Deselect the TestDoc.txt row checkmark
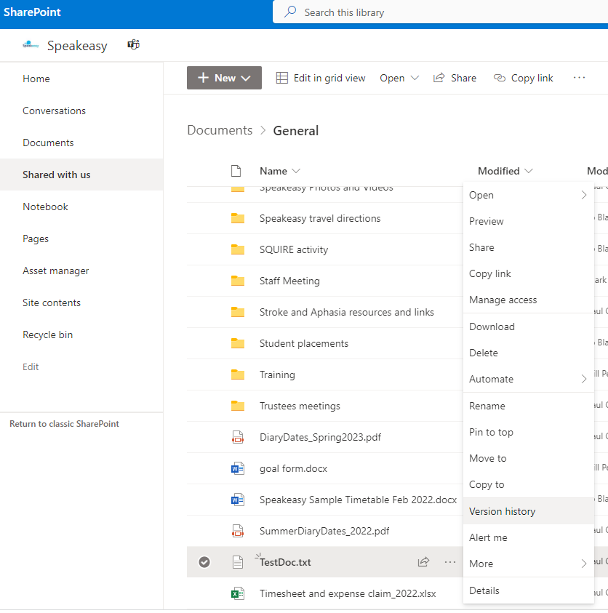This screenshot has height=613, width=608. click(204, 561)
